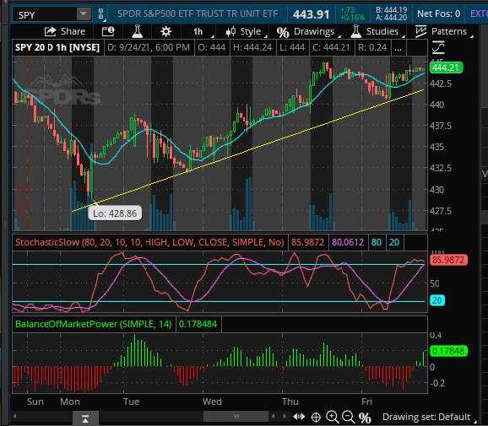Click the SPDR S&P500 ETF TRUST description
The height and width of the screenshot is (426, 488).
(198, 13)
